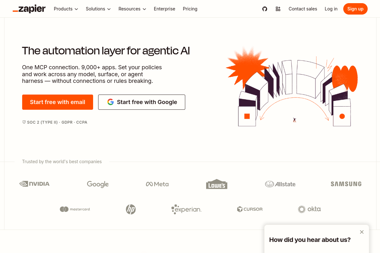This screenshot has height=253, width=380.
Task: Click the NVIDIA logo
Action: [x=35, y=184]
